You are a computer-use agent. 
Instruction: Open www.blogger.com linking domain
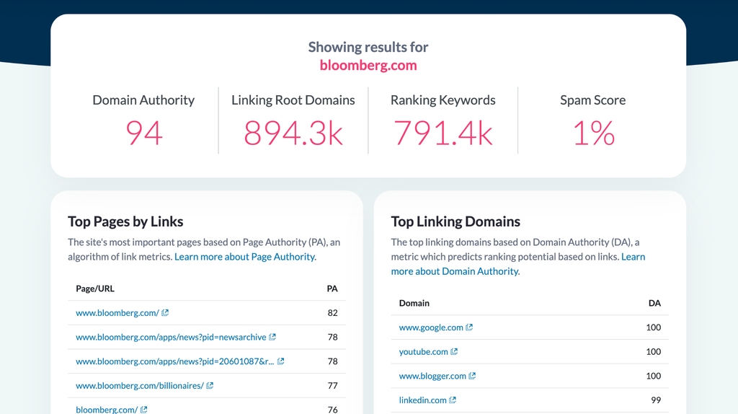point(432,376)
